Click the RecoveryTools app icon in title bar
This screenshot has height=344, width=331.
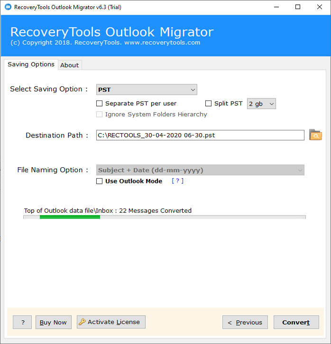tap(8, 7)
